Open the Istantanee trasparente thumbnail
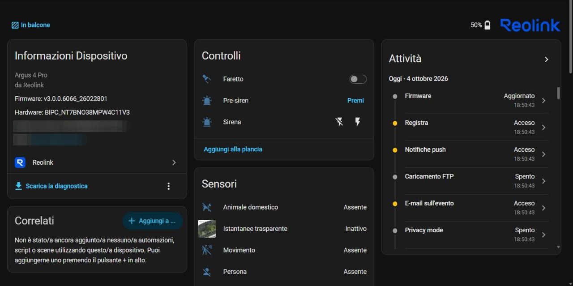 [x=207, y=229]
